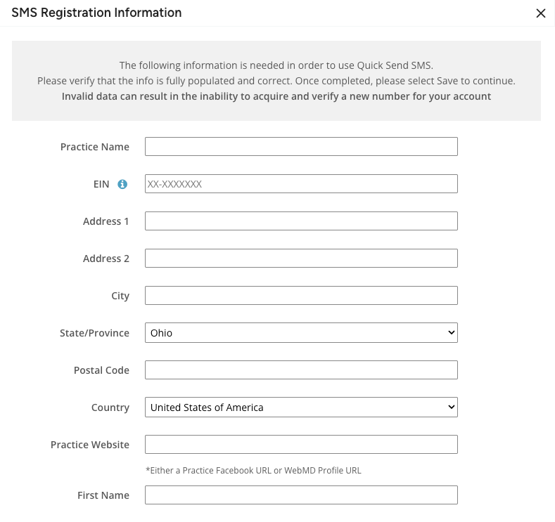Click the Practice Name label
This screenshot has height=522, width=555.
95,147
